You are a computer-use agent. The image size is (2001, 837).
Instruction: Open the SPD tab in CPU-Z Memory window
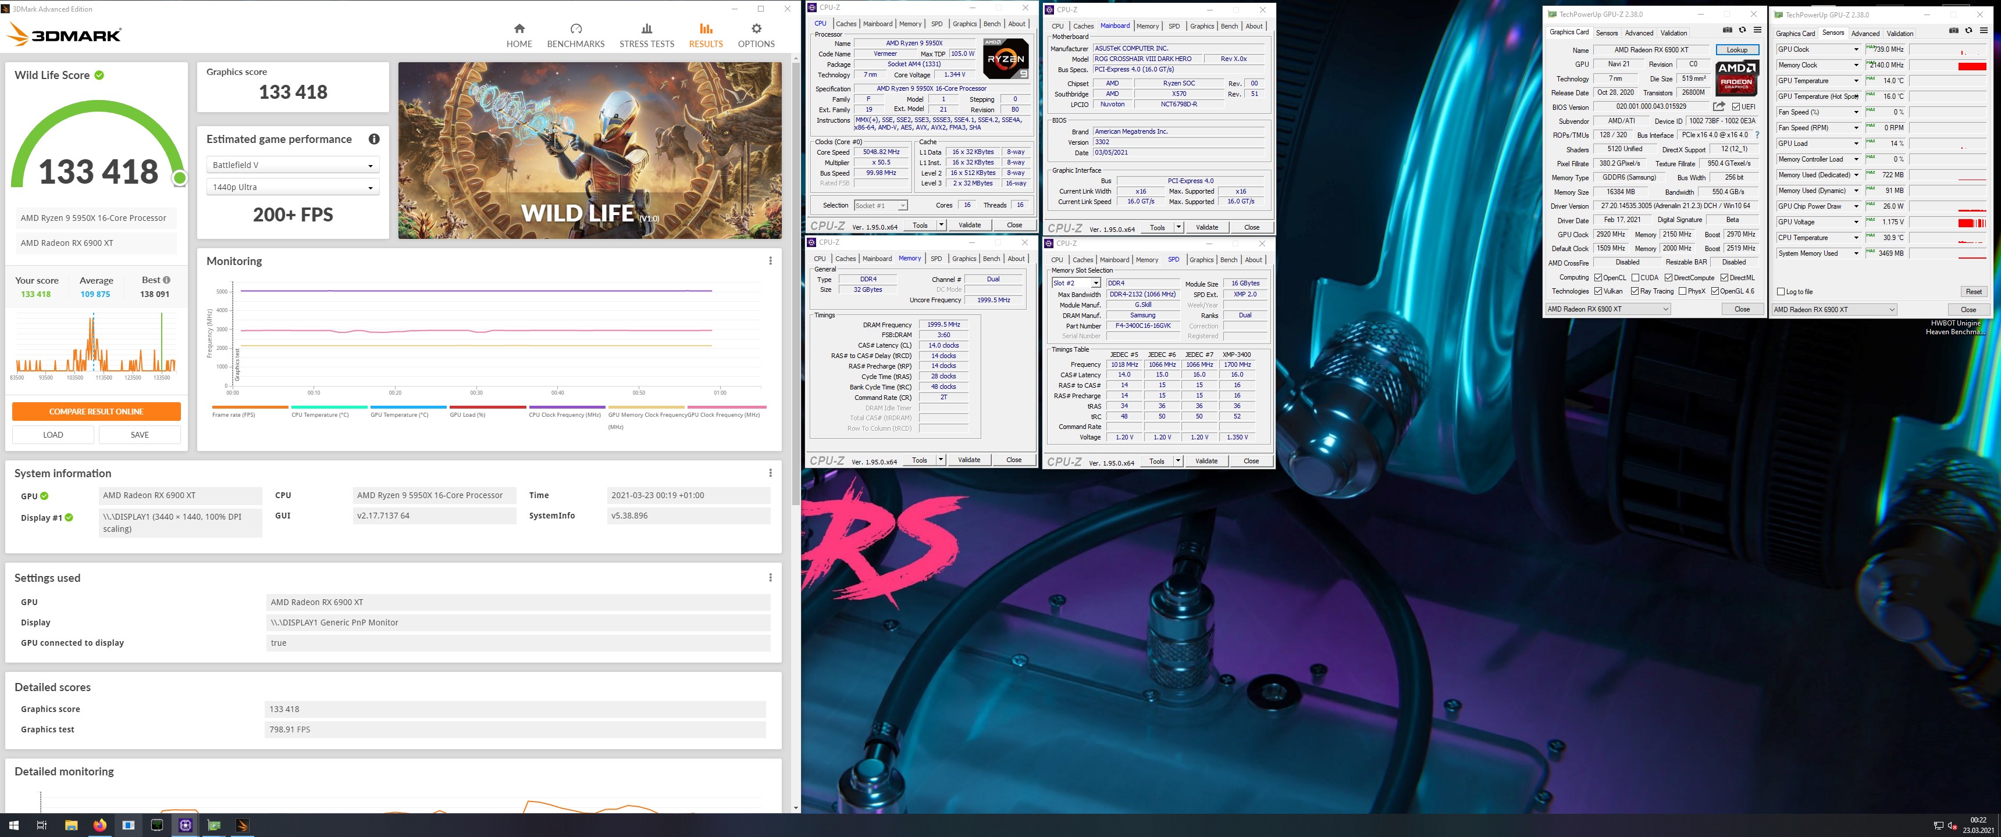tap(936, 259)
